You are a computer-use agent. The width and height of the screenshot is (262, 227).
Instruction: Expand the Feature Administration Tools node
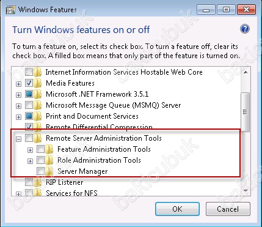[31, 150]
